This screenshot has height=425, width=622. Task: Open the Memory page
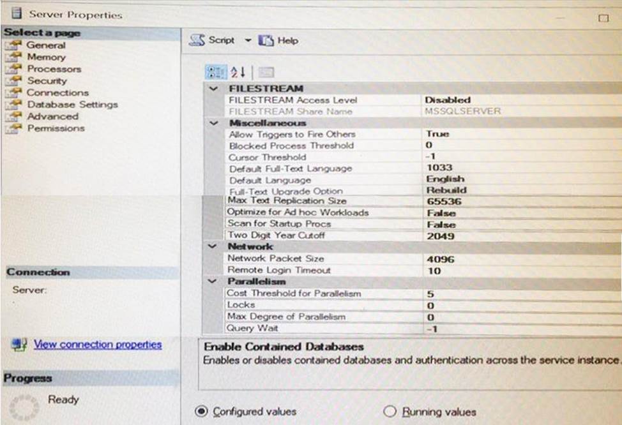coord(46,57)
